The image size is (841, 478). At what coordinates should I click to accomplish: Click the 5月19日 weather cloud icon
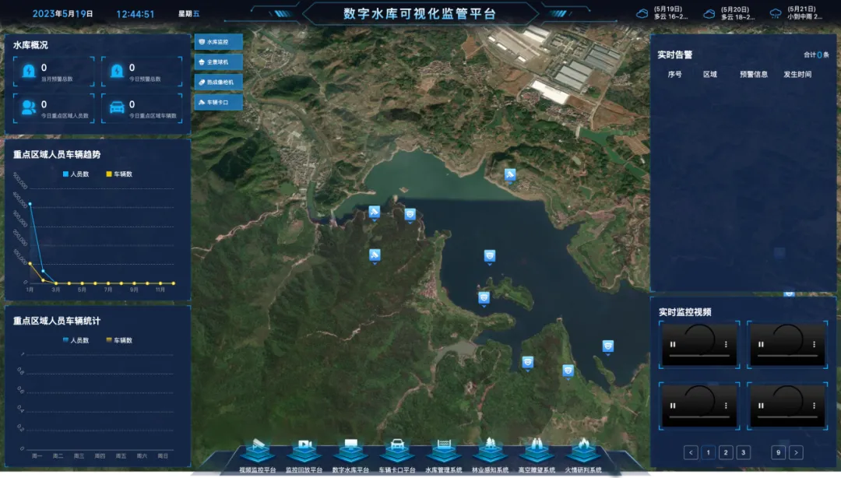(642, 13)
